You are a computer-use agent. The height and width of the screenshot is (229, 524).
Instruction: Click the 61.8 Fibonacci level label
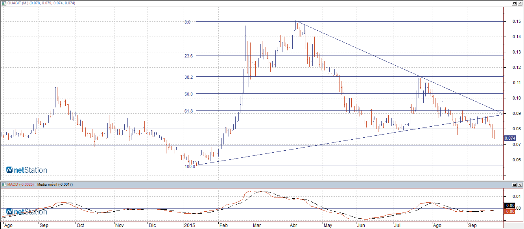(x=188, y=111)
